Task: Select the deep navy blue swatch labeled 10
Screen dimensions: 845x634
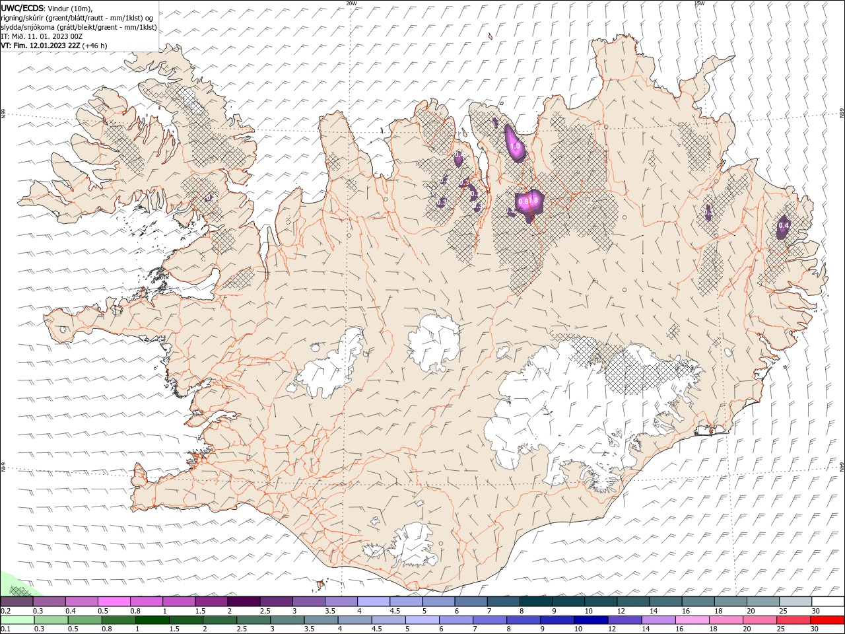Action: click(x=591, y=620)
